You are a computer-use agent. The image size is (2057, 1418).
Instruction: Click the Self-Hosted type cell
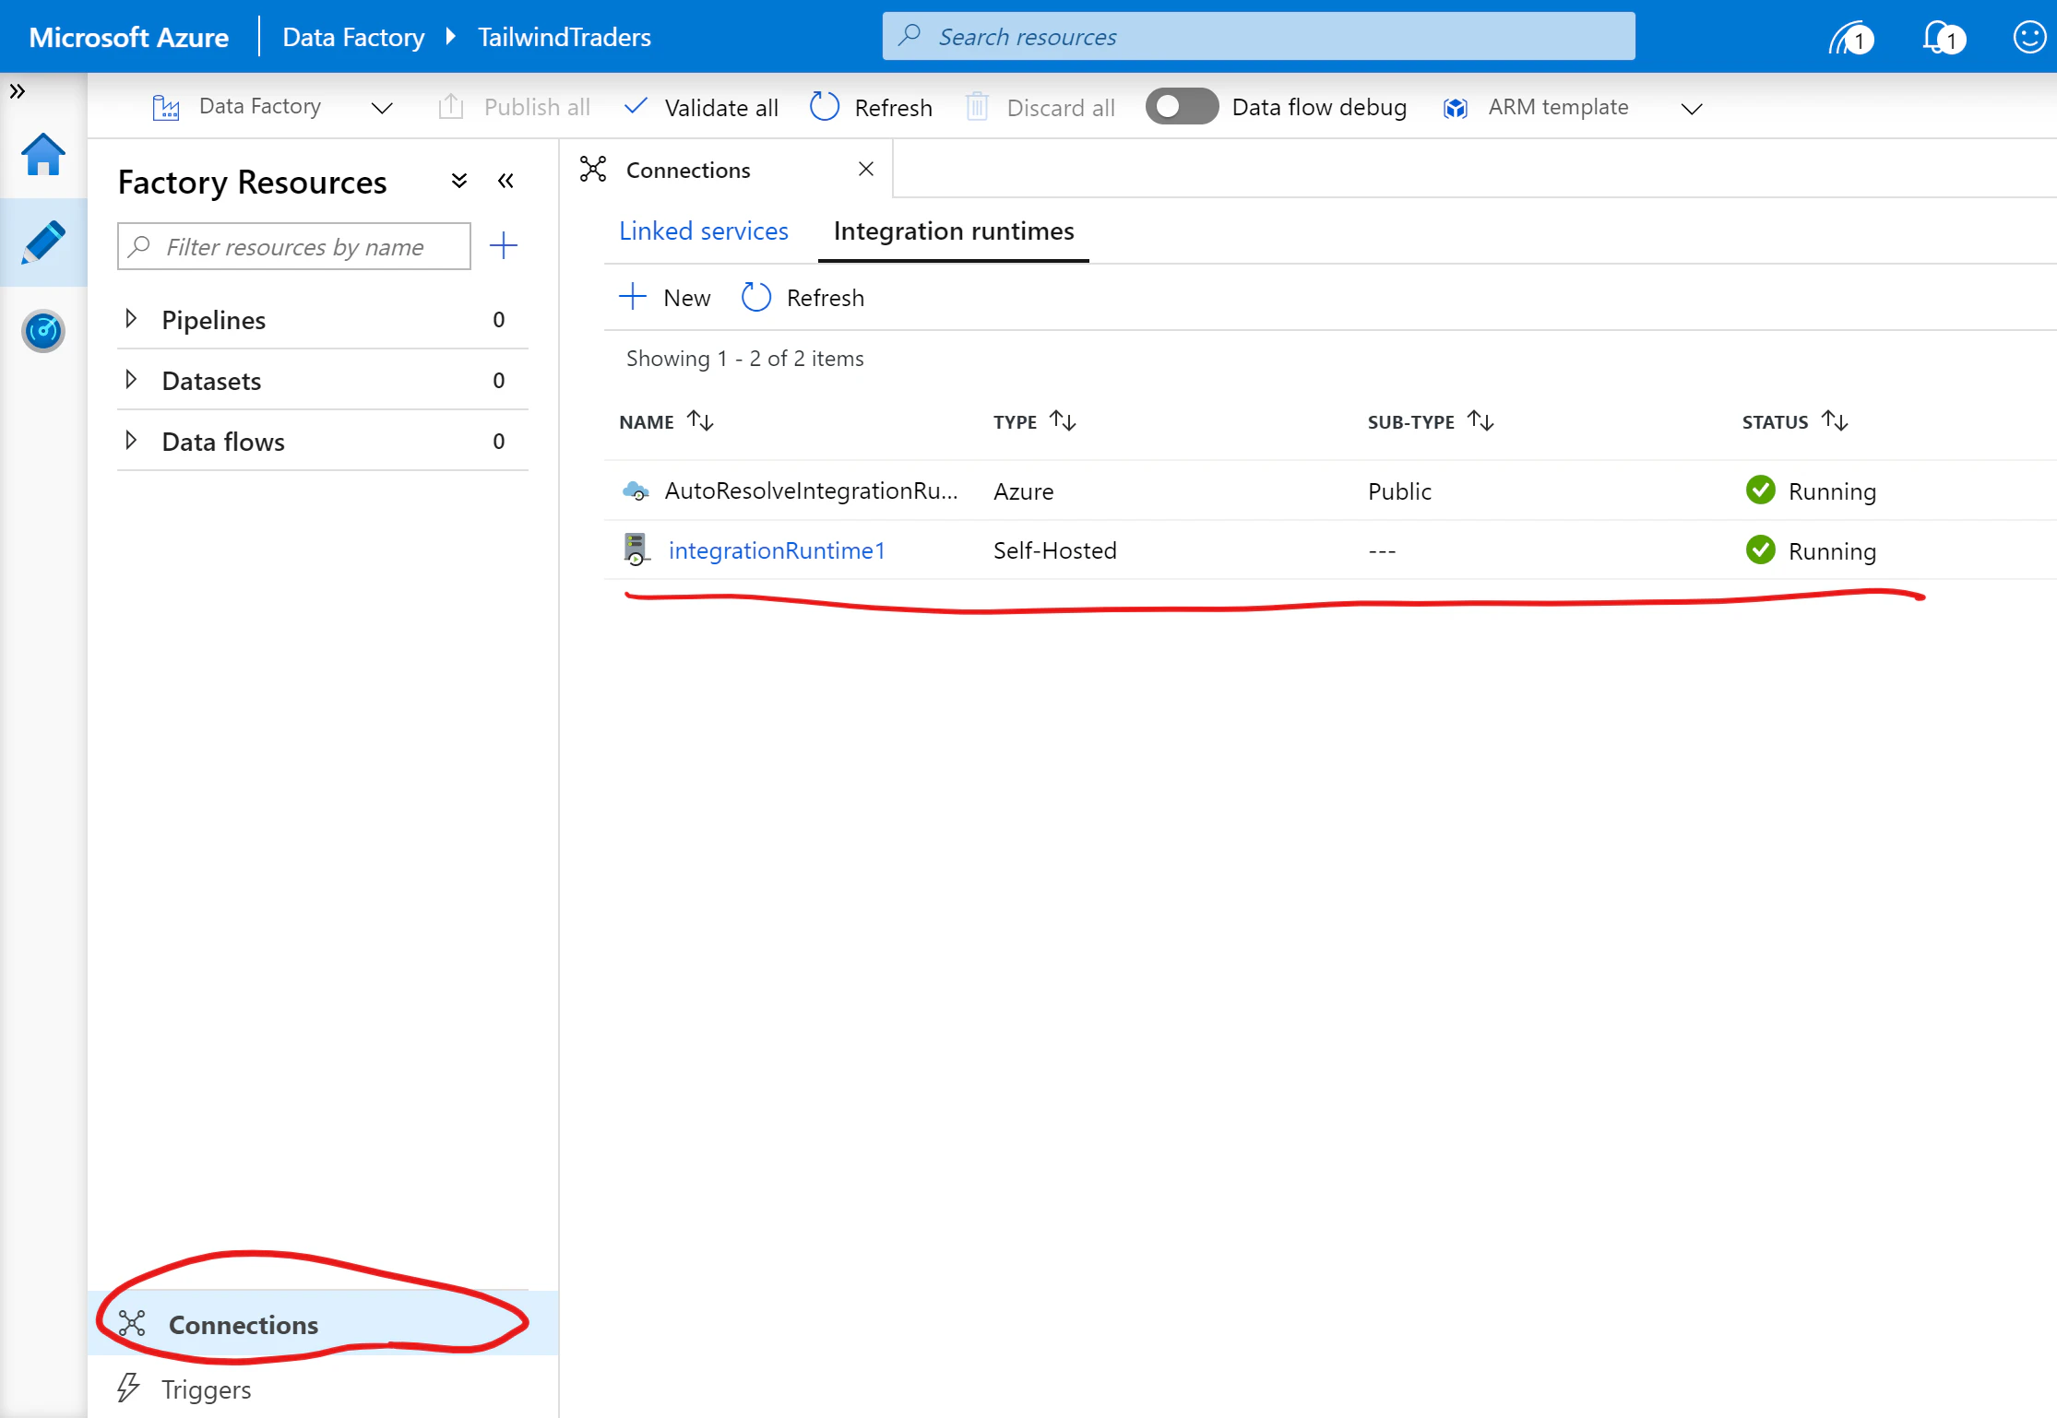pyautogui.click(x=1054, y=550)
